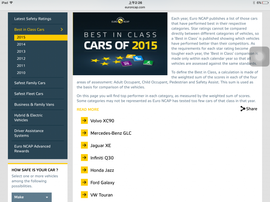Select year 2011 in sidebar

pos(21,65)
